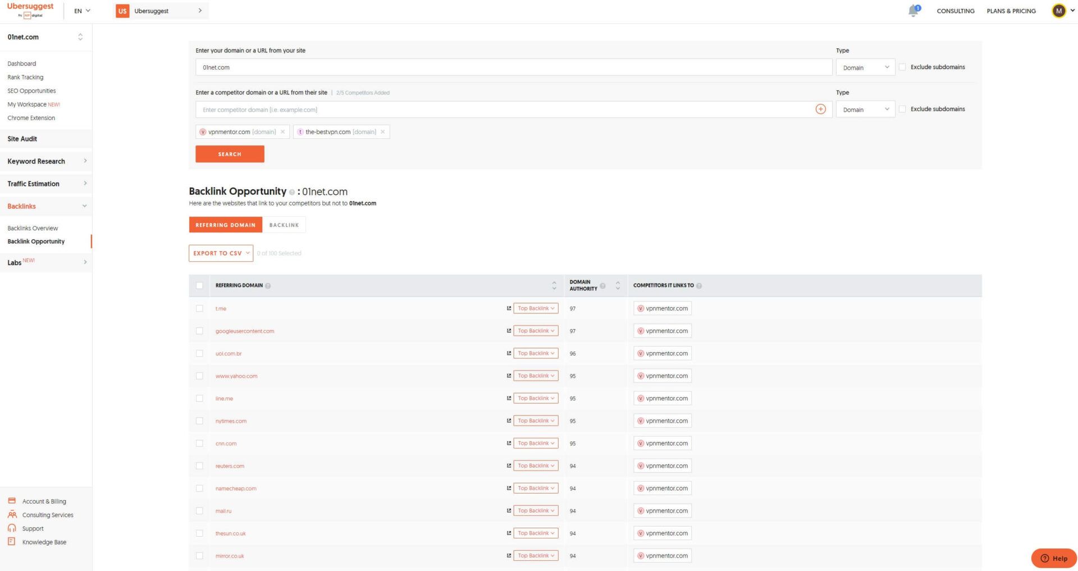Viewport: 1078px width, 571px height.
Task: Open the Type dropdown for your domain
Action: (x=865, y=67)
